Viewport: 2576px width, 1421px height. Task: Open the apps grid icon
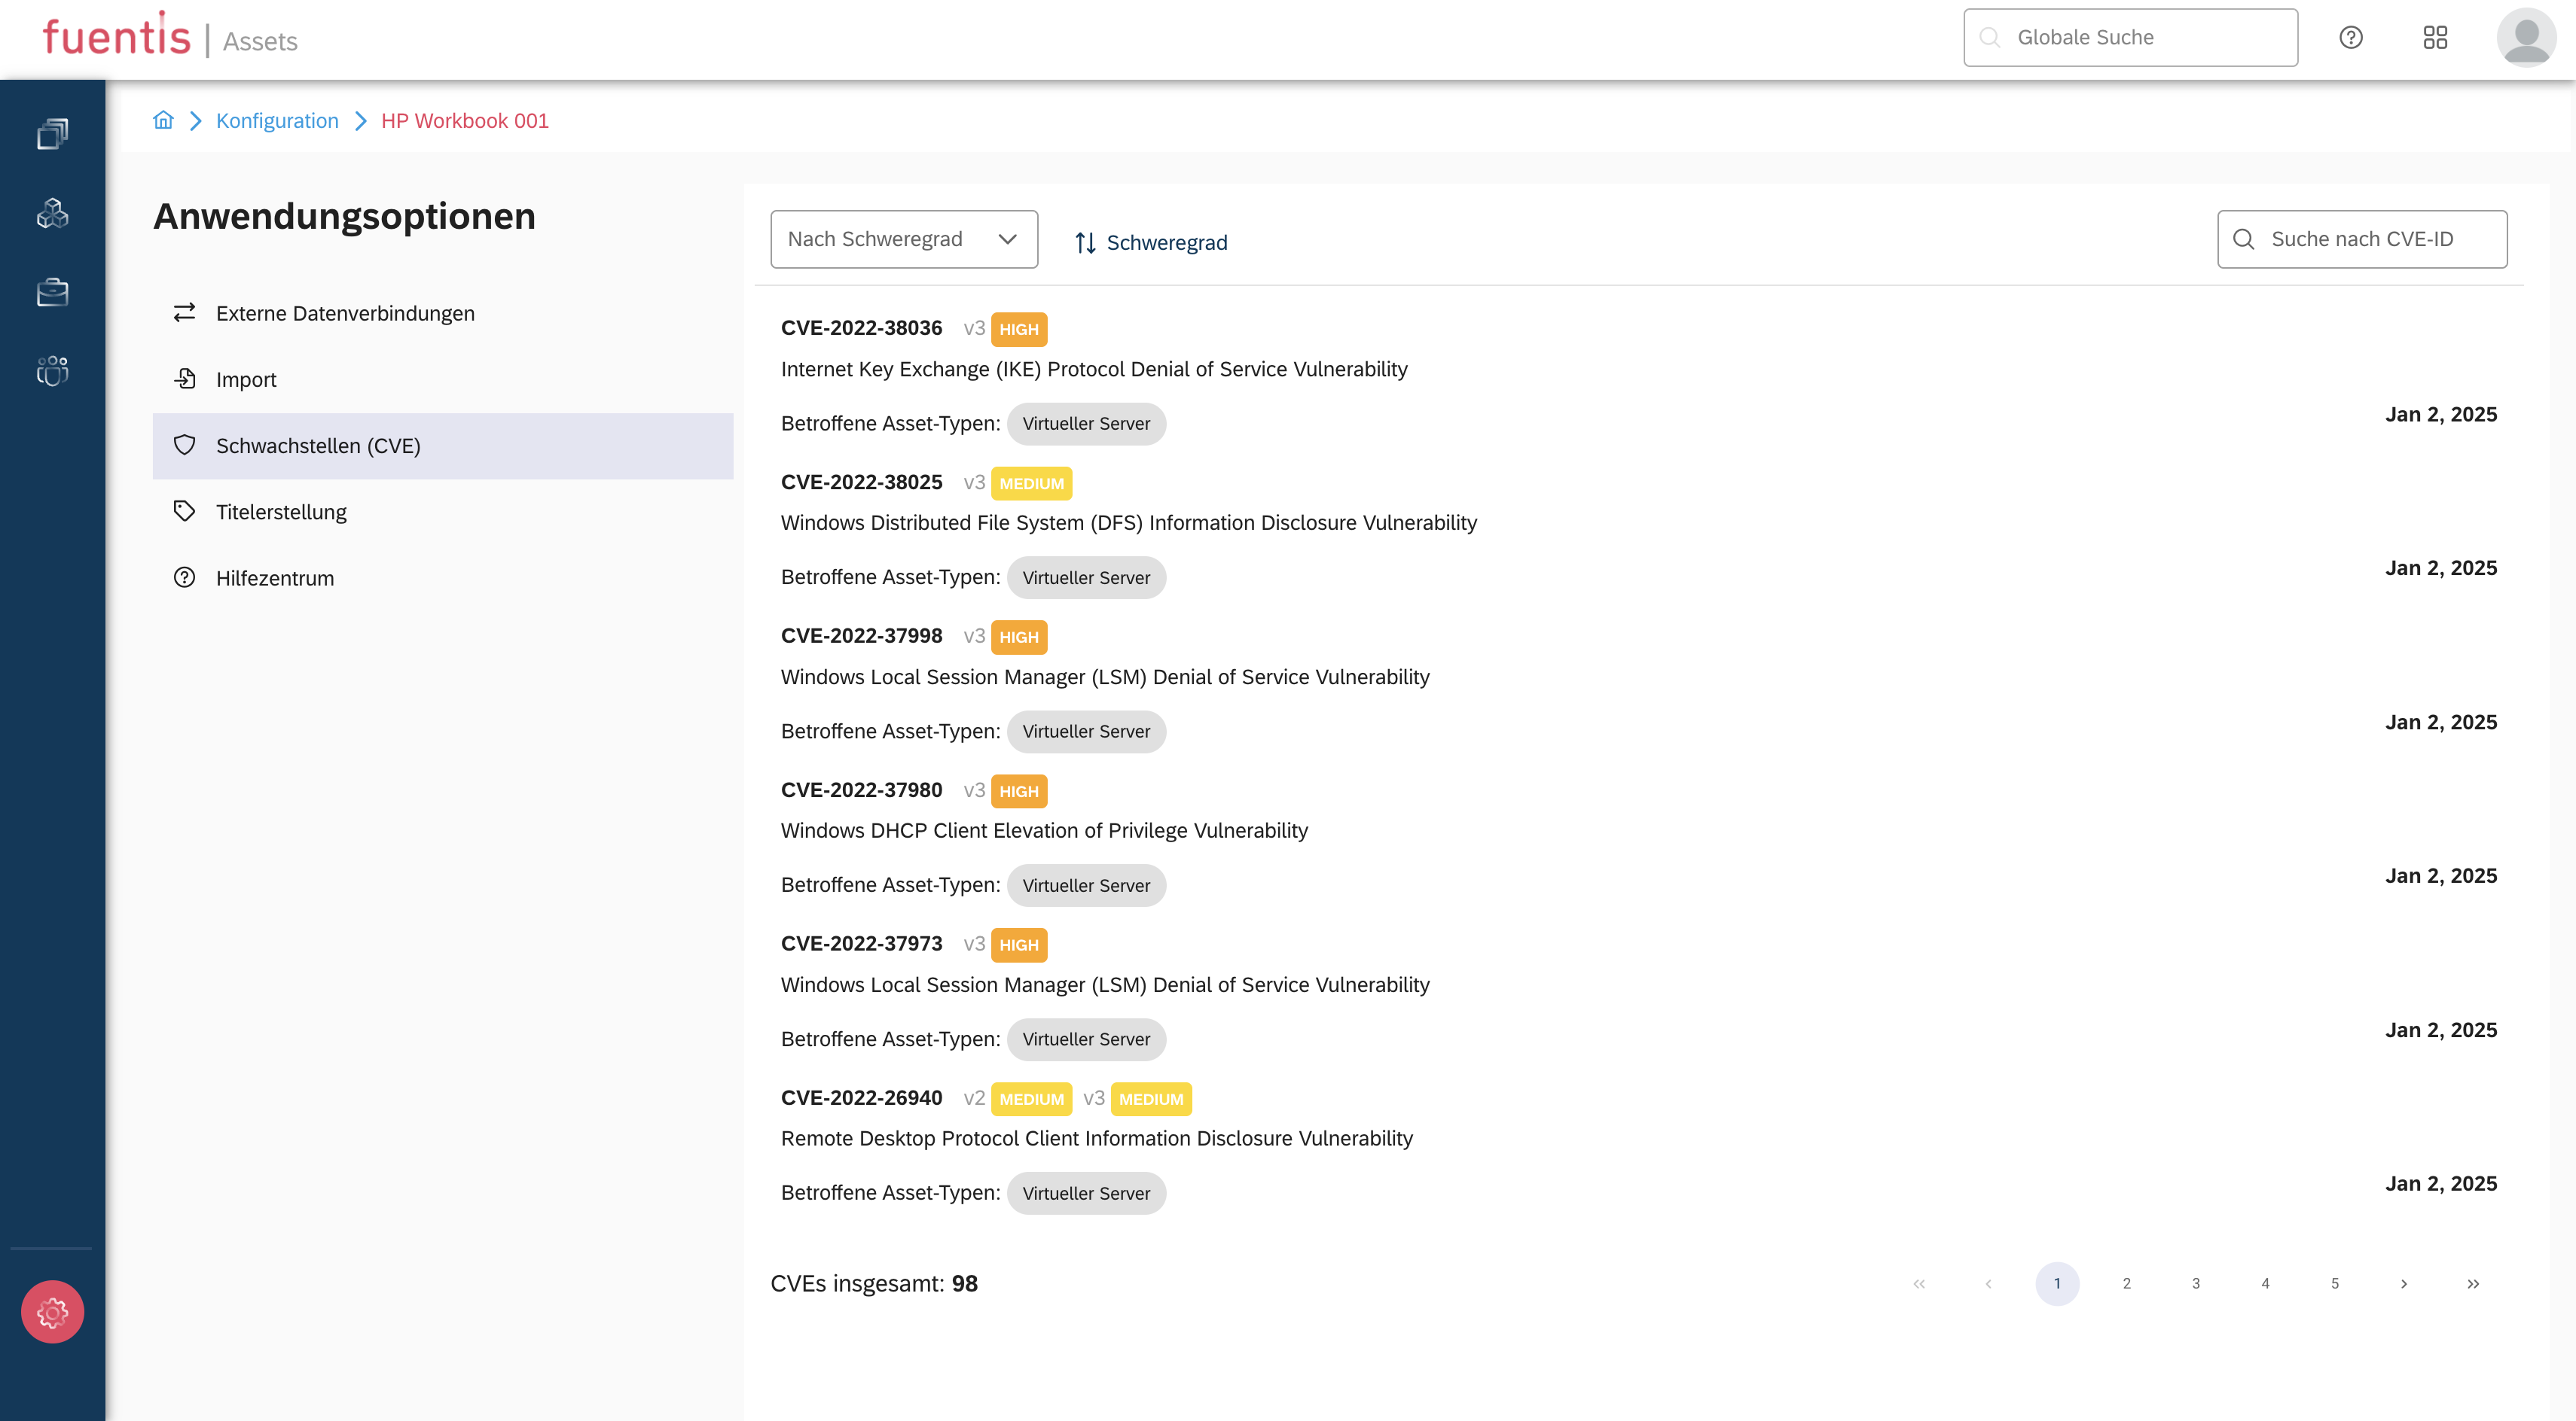pos(2435,38)
